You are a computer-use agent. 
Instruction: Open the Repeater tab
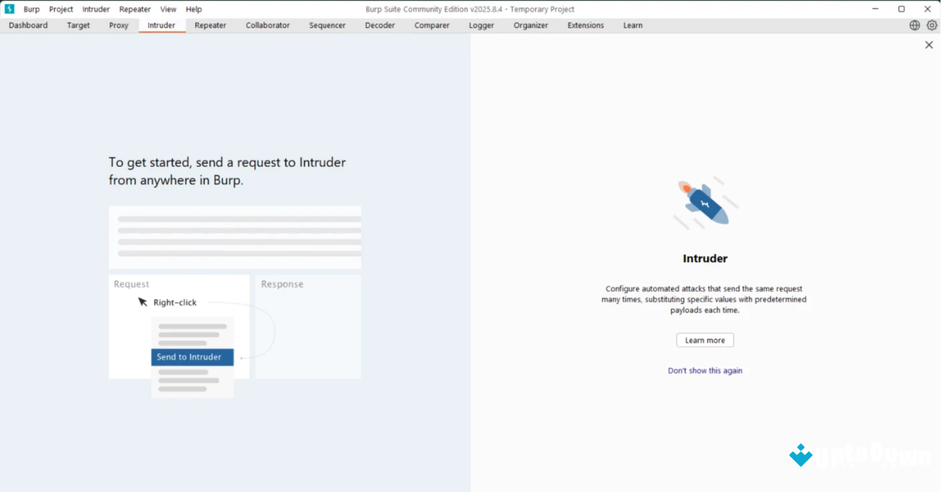coord(209,25)
